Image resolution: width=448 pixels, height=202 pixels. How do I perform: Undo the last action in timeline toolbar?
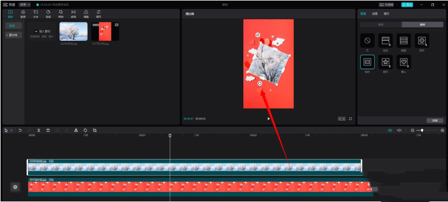click(x=20, y=130)
